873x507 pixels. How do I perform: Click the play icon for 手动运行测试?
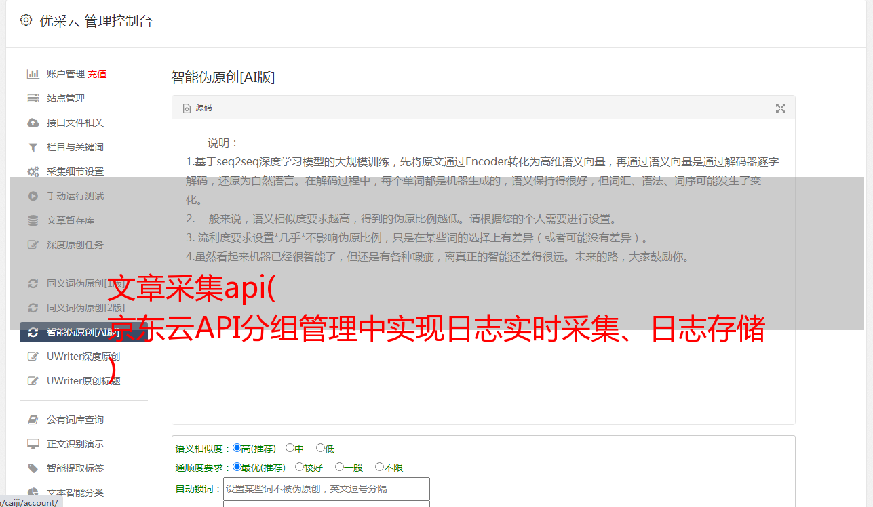pos(33,196)
